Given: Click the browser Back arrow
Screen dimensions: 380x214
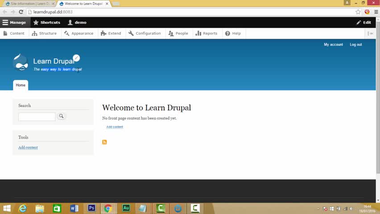Looking at the screenshot, I should (x=5, y=12).
